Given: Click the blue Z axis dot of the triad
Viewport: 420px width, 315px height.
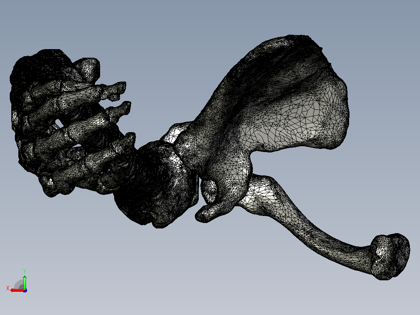Looking at the screenshot, I should point(25,290).
